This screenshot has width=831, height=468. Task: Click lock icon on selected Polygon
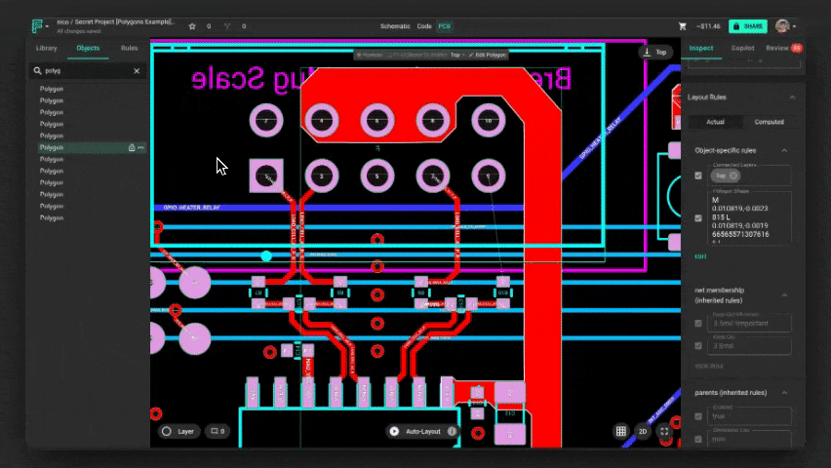pos(132,147)
